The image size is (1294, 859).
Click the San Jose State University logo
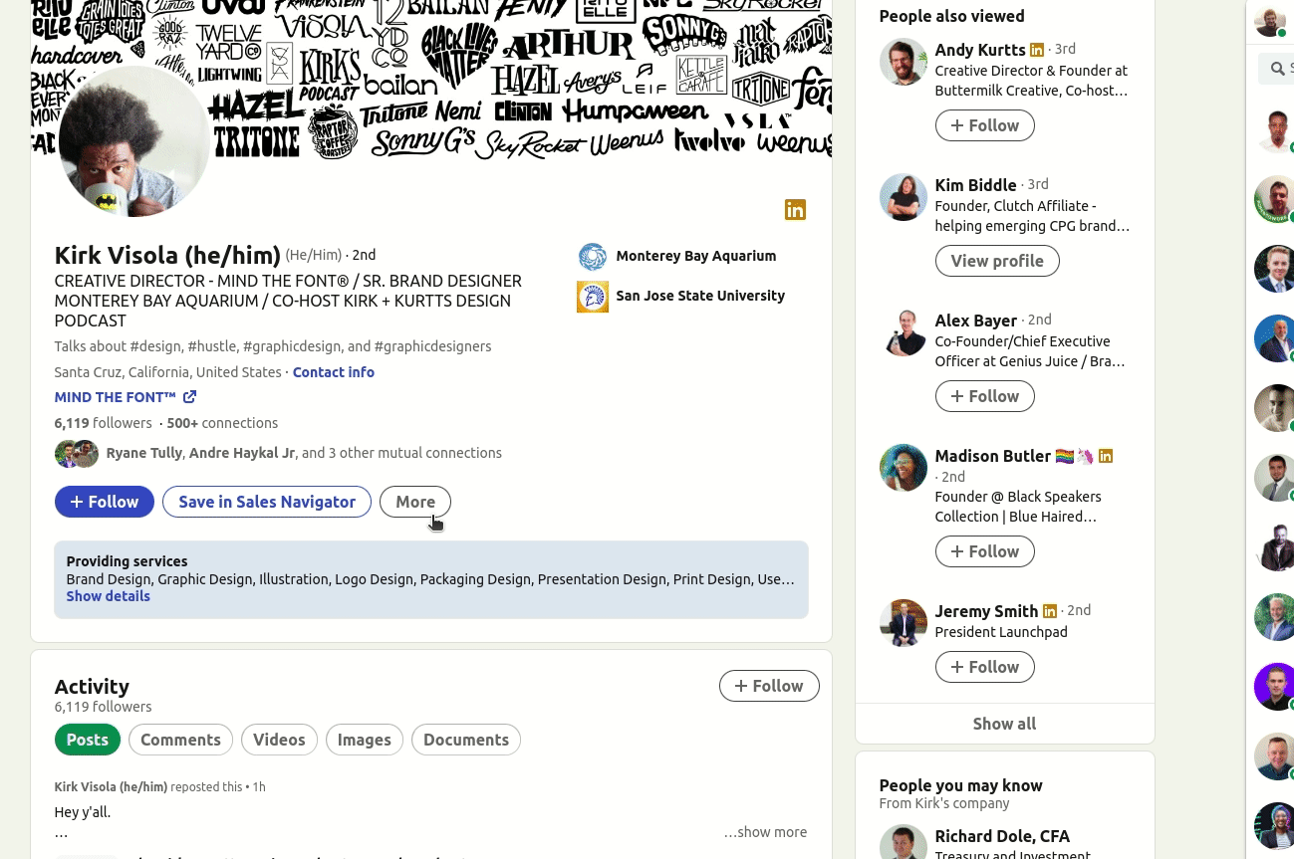pos(592,296)
